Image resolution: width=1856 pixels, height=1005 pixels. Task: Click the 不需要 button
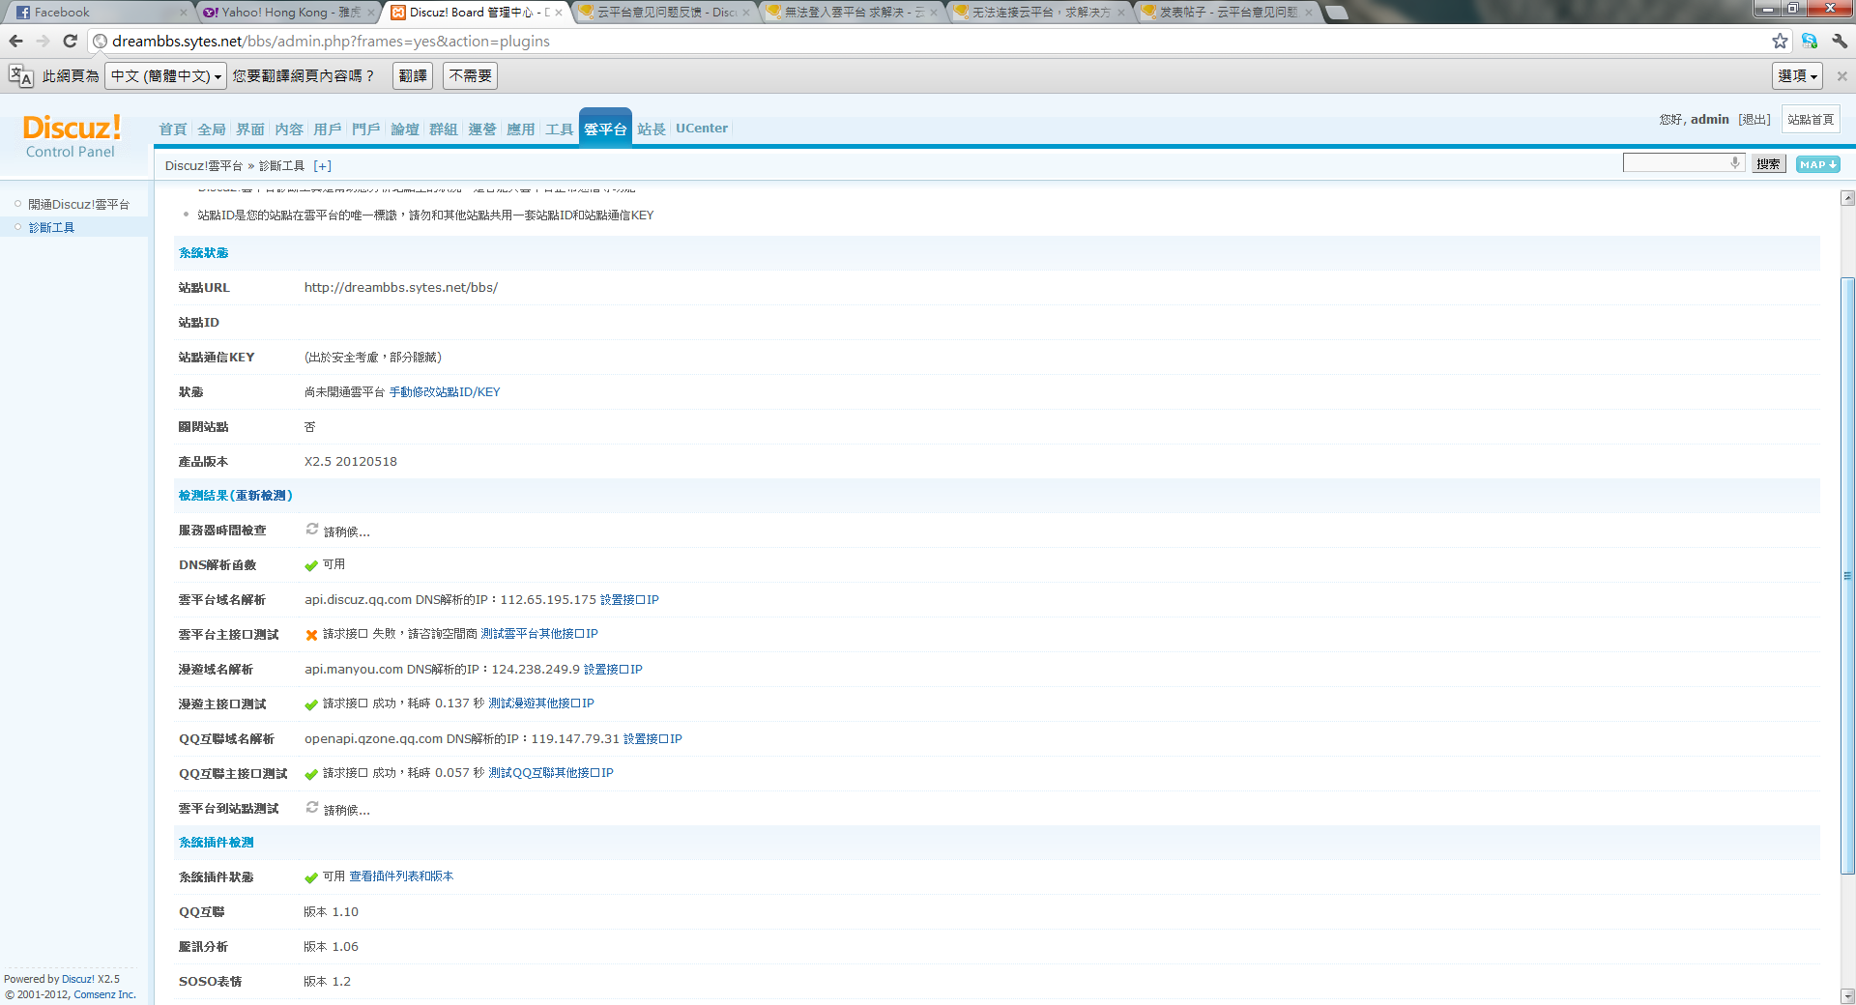coord(471,75)
